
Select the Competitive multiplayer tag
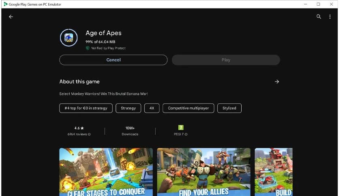(188, 108)
